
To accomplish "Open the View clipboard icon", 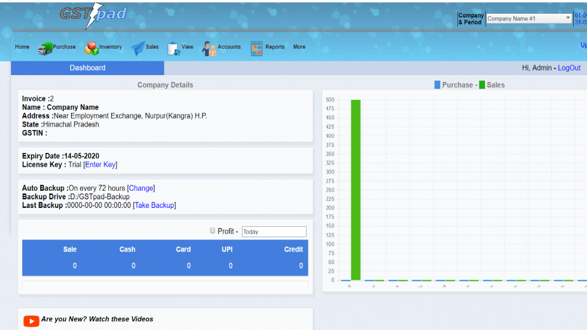I will click(x=173, y=48).
